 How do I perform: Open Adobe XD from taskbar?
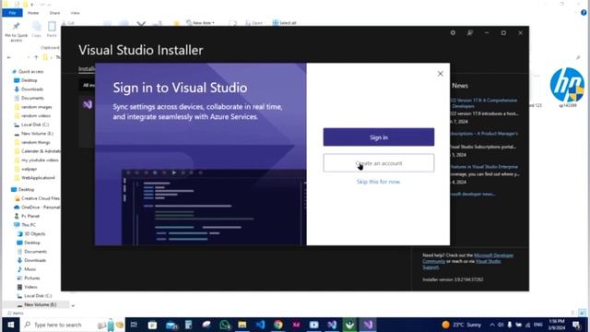click(296, 325)
